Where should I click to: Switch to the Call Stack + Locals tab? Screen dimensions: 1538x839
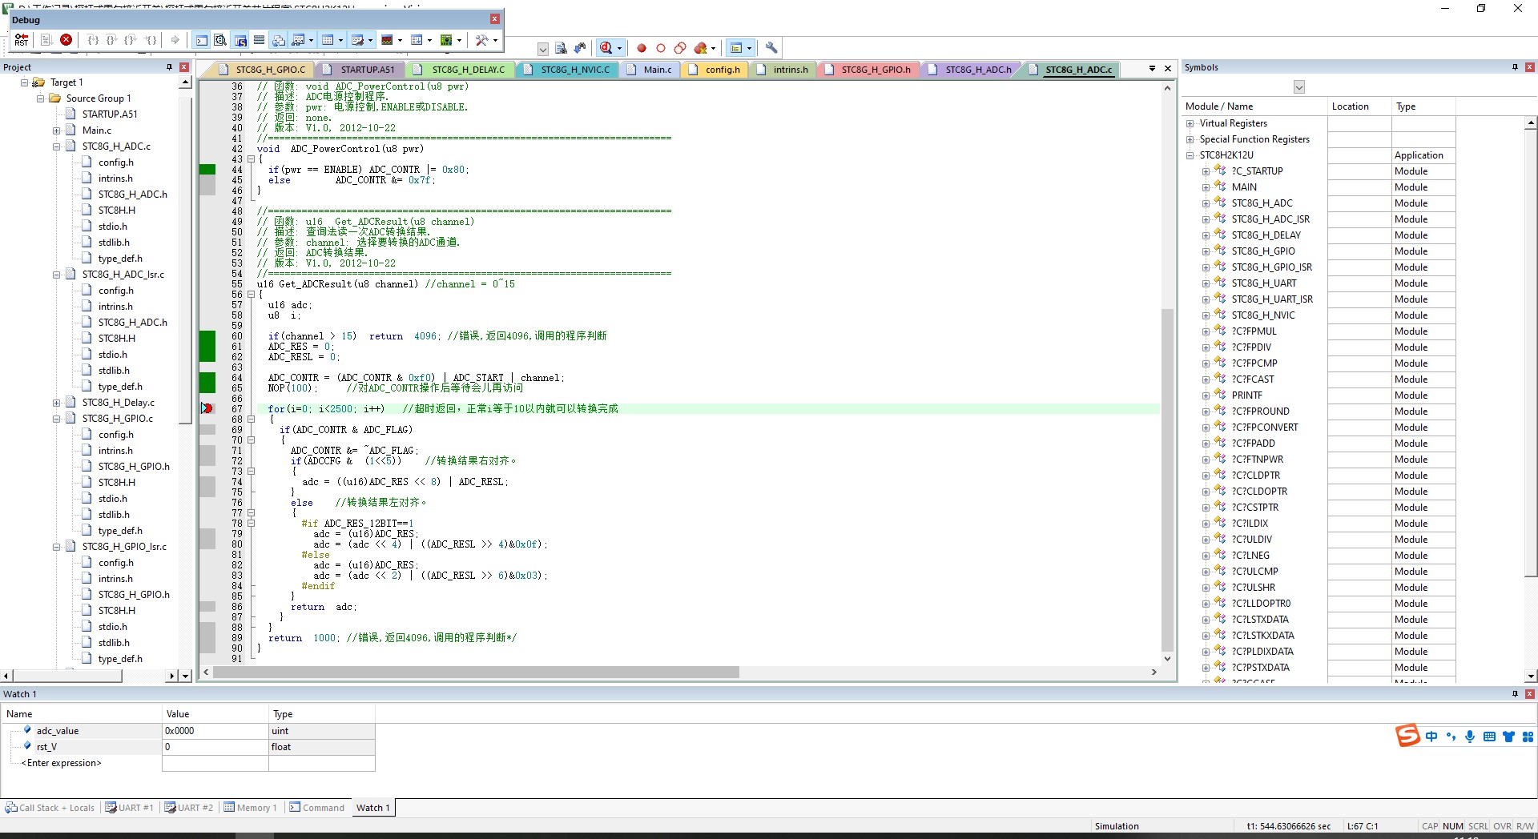tap(50, 808)
